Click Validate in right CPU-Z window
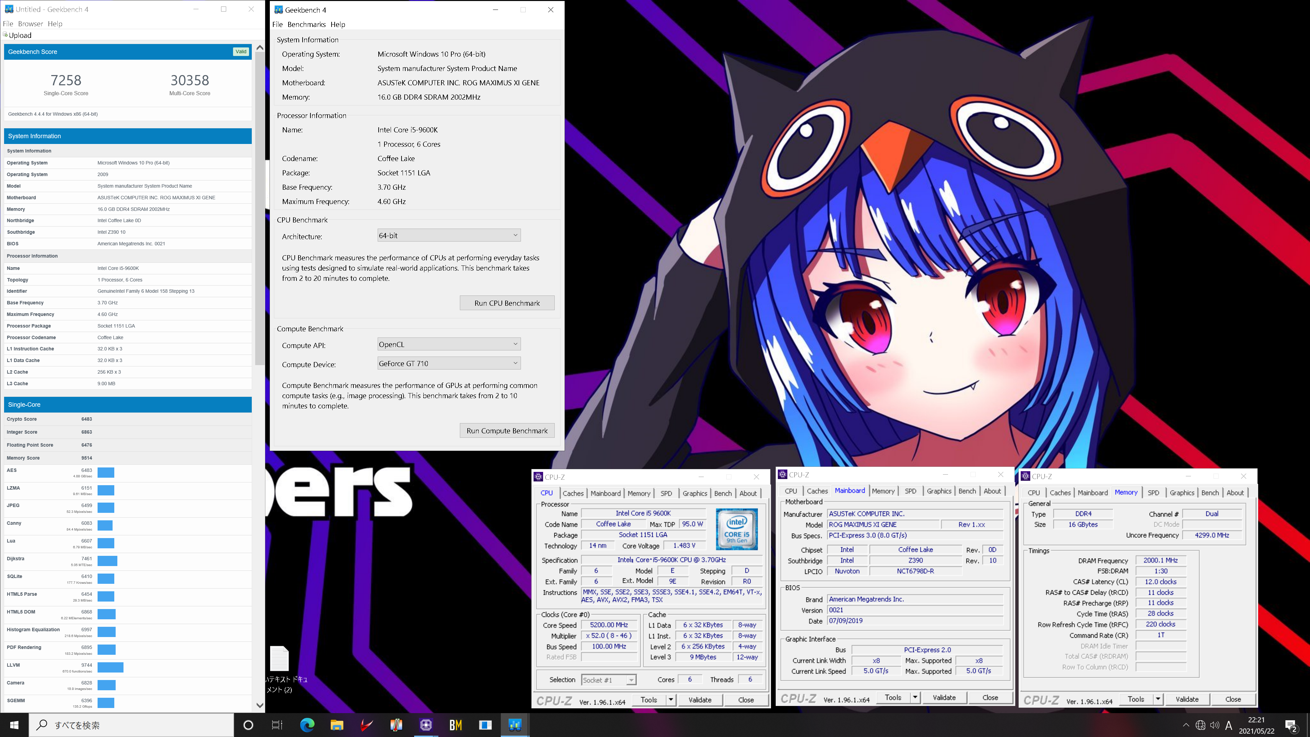Viewport: 1310px width, 737px height. [x=1187, y=699]
